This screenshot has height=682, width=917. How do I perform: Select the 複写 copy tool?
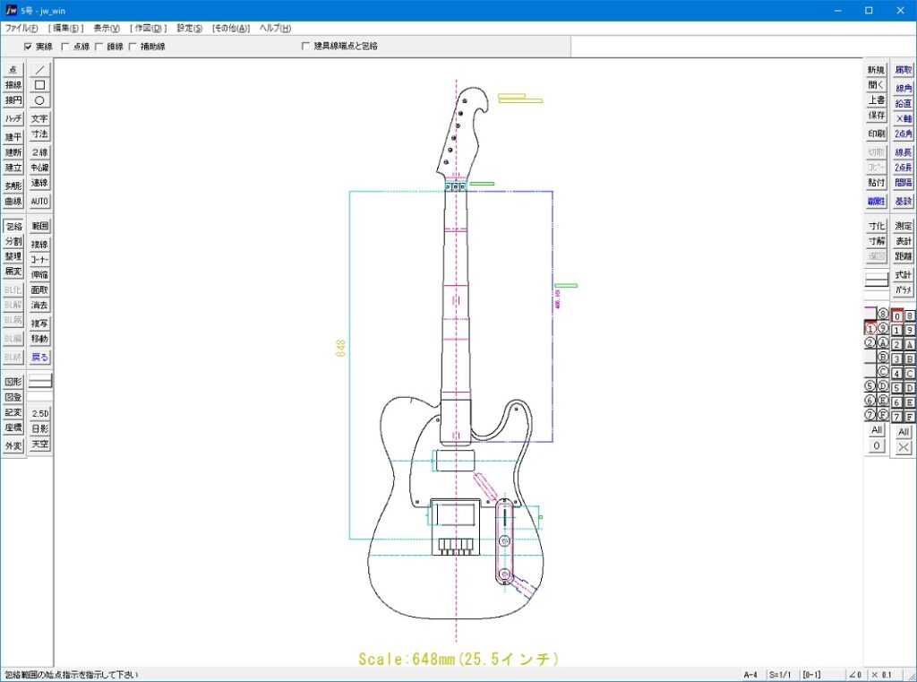pyautogui.click(x=39, y=324)
